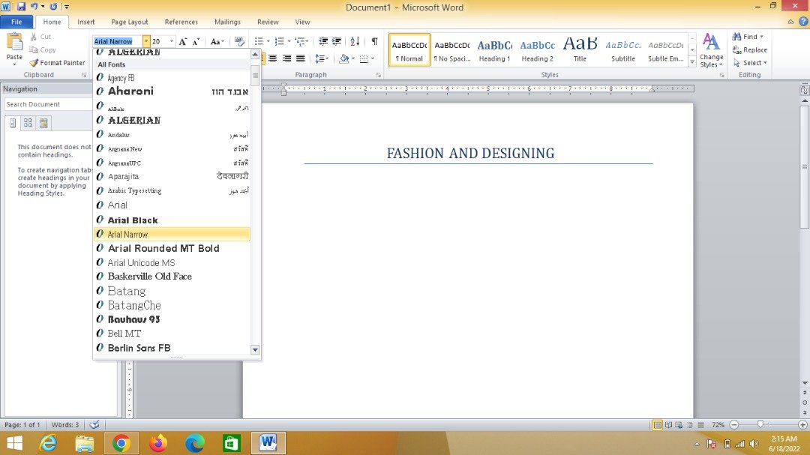
Task: Open Paragraph dialog launcher
Action: [379, 75]
